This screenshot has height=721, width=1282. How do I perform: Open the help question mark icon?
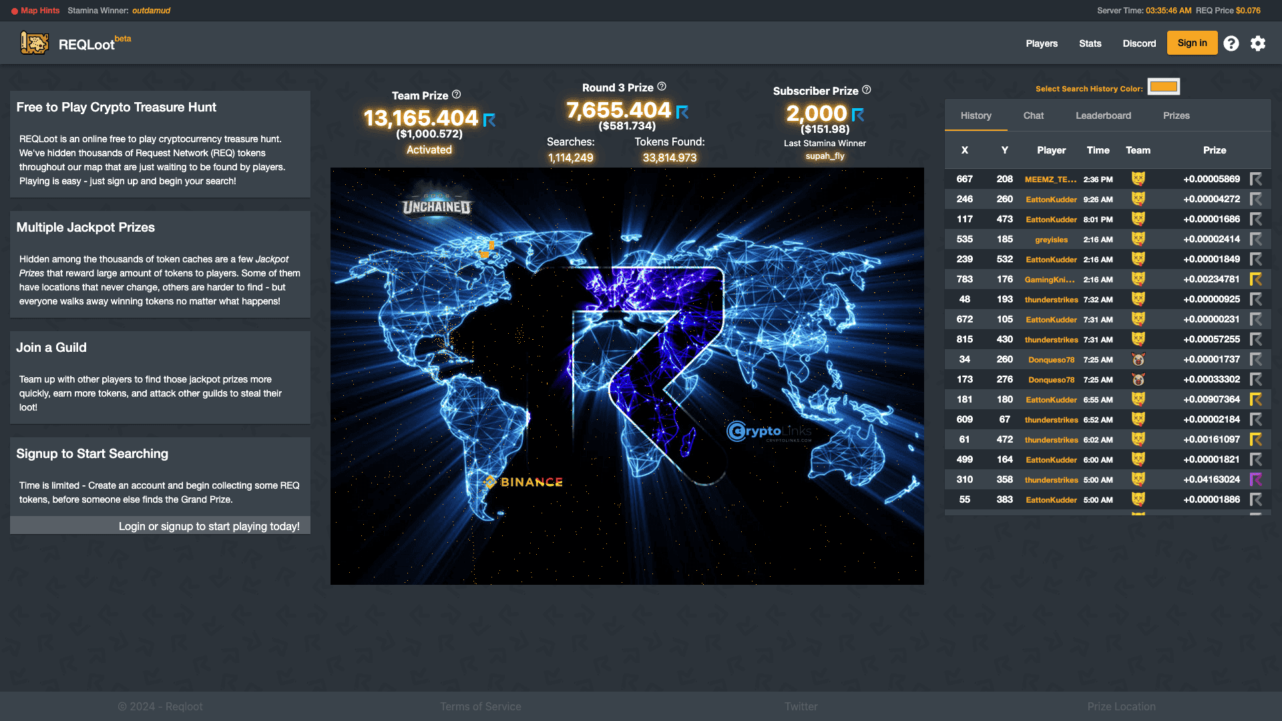(x=1231, y=43)
